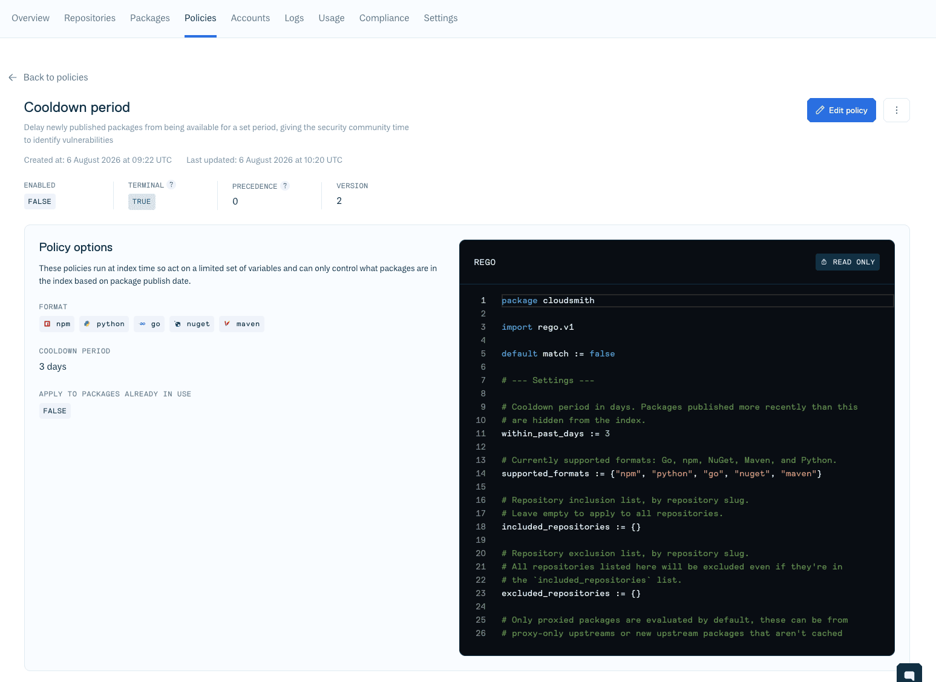The image size is (936, 682).
Task: Click the 'Created at' timestamp text
Action: [98, 160]
